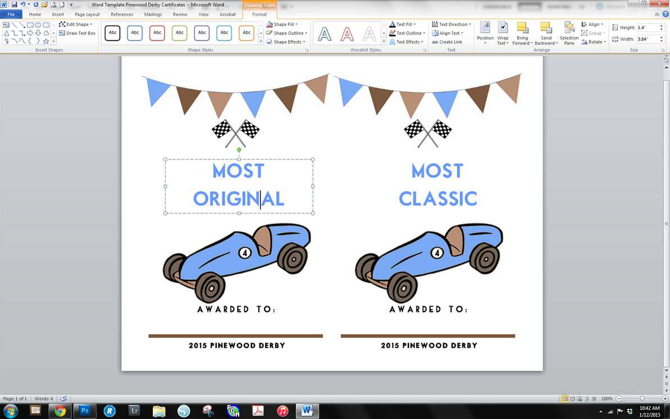Click the shape Height input field
670x419 pixels.
[646, 28]
